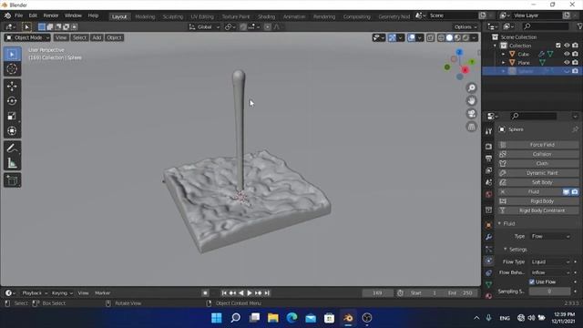The height and width of the screenshot is (328, 583).
Task: Click the Blender logo menu icon
Action: [7, 15]
